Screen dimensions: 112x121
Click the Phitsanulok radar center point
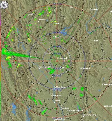pyautogui.click(x=57, y=61)
